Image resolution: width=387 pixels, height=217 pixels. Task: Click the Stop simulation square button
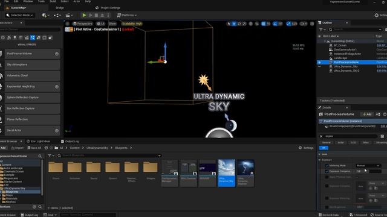click(x=96, y=15)
